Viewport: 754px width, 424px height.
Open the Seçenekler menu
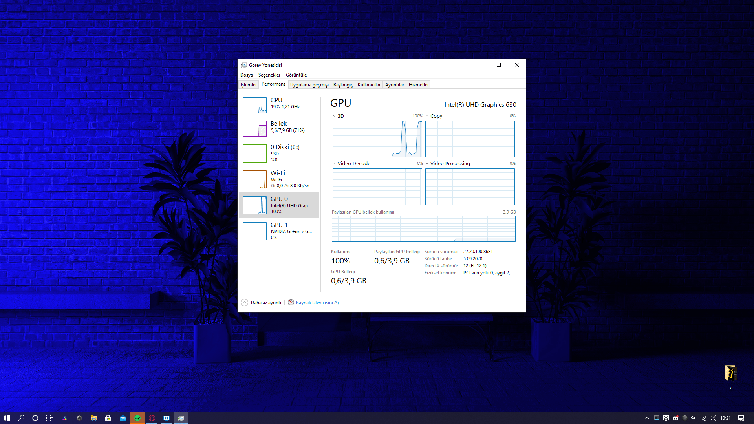pyautogui.click(x=269, y=75)
